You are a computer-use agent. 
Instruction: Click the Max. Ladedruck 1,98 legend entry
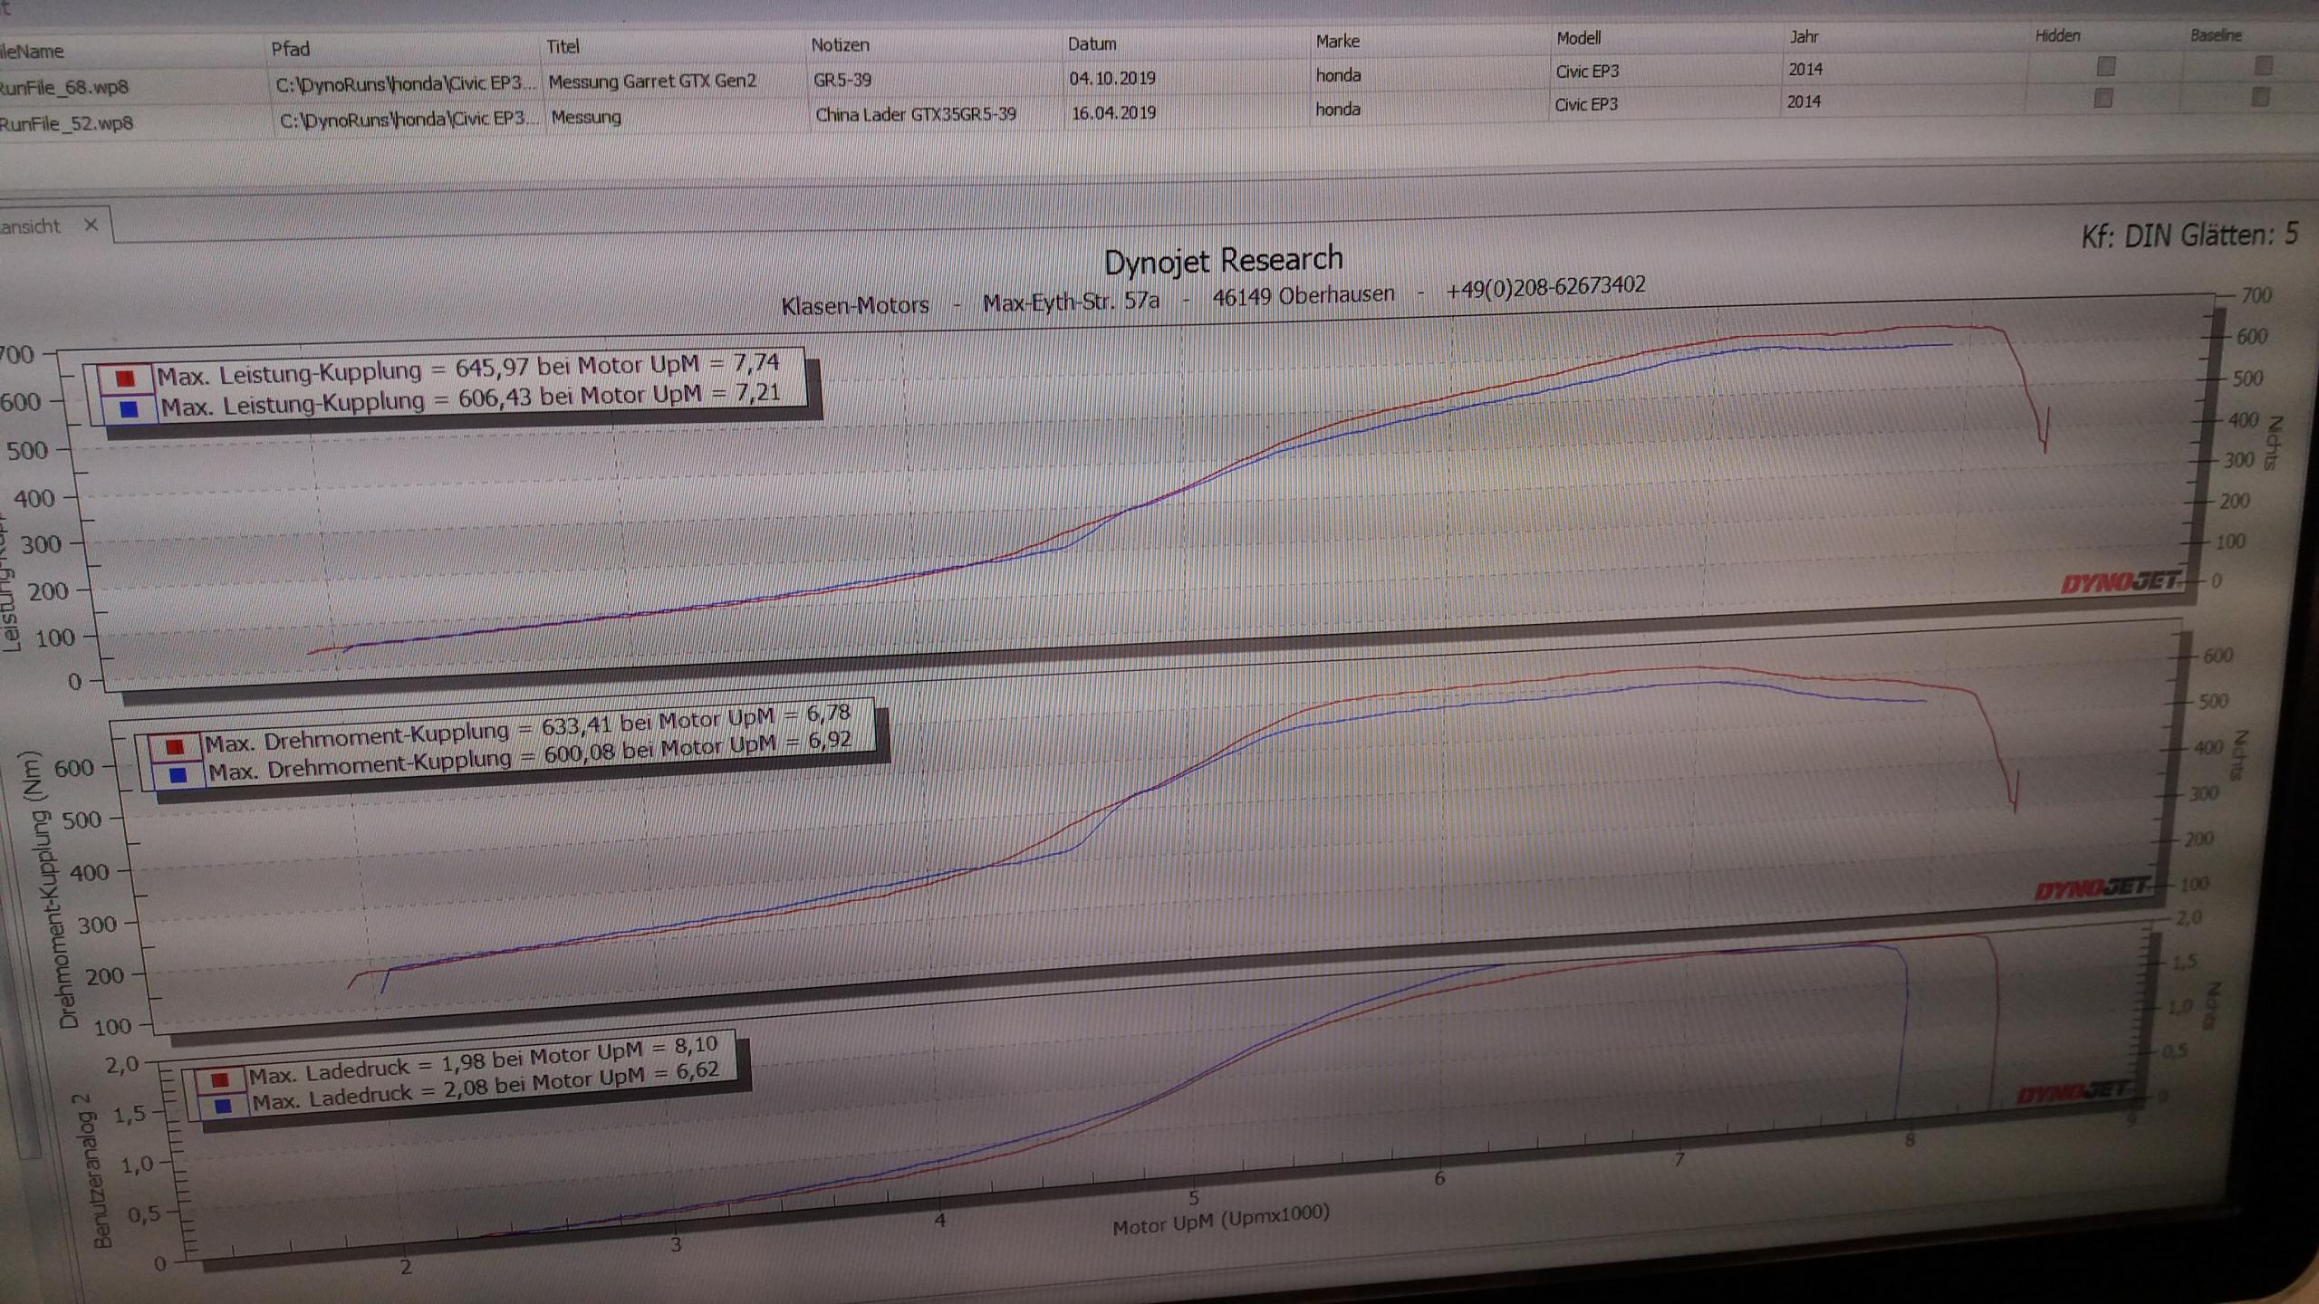click(x=483, y=1062)
